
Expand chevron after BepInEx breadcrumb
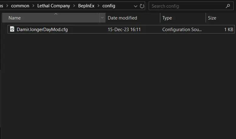pos(99,6)
